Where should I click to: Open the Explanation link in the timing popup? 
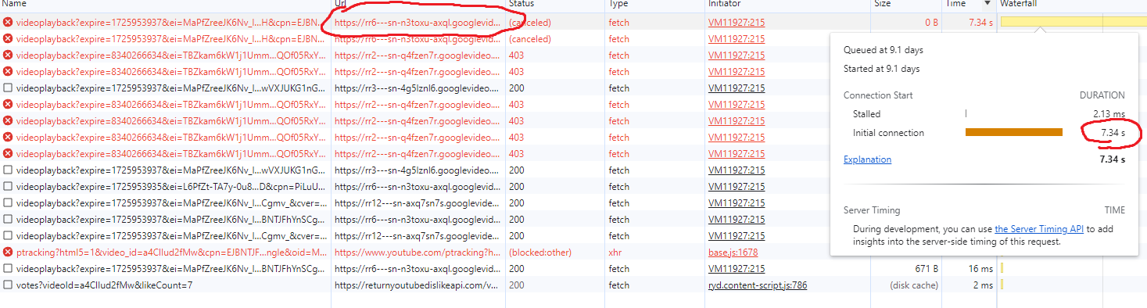coord(867,159)
